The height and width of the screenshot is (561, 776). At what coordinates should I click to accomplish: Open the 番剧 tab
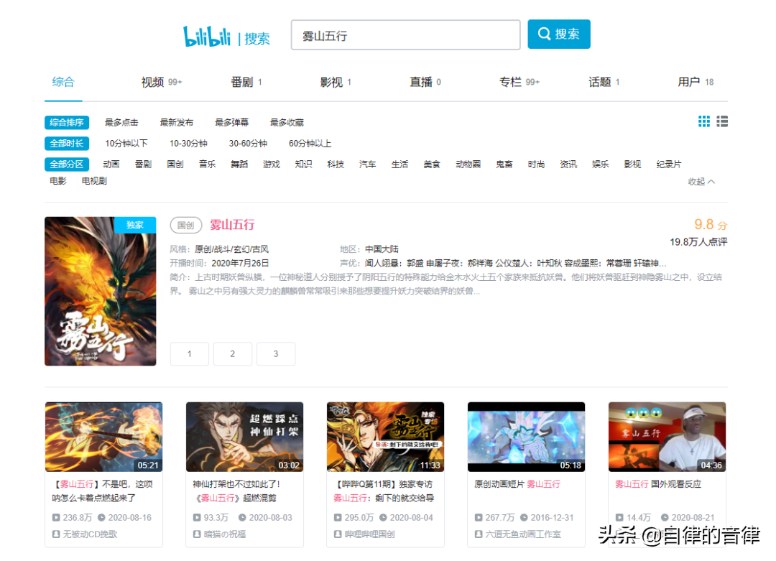coord(246,82)
